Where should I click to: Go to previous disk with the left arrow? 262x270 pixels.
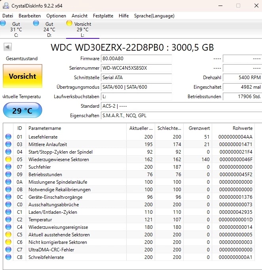click(x=8, y=47)
